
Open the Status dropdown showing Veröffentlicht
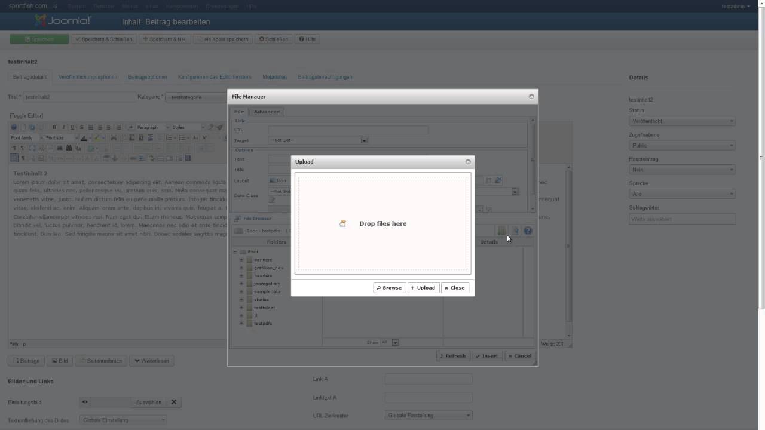tap(682, 121)
